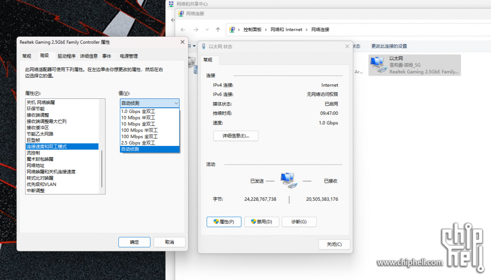Go up one level in 网络连接

click(x=218, y=30)
